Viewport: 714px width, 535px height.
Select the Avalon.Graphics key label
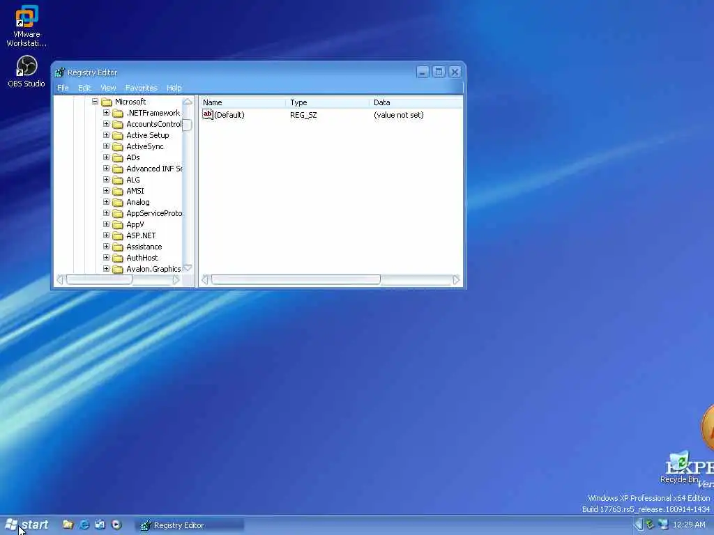pos(153,269)
